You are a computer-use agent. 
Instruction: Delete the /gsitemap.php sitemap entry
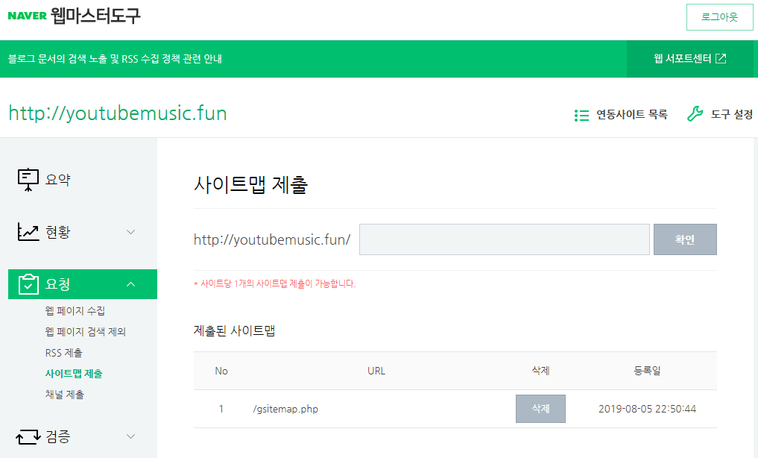[x=540, y=409]
